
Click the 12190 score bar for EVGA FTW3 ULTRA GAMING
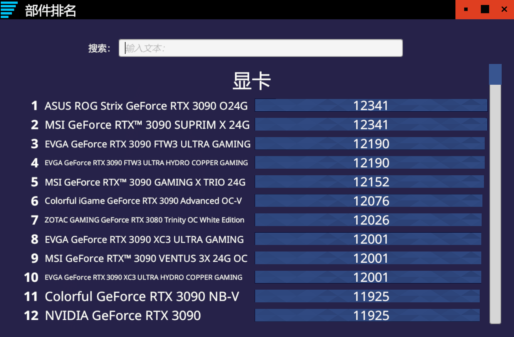click(x=370, y=144)
